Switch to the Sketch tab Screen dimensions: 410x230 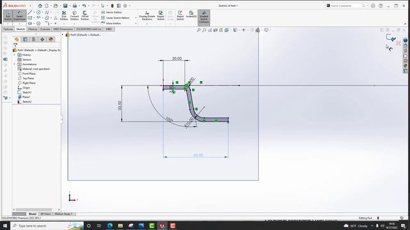coord(20,29)
